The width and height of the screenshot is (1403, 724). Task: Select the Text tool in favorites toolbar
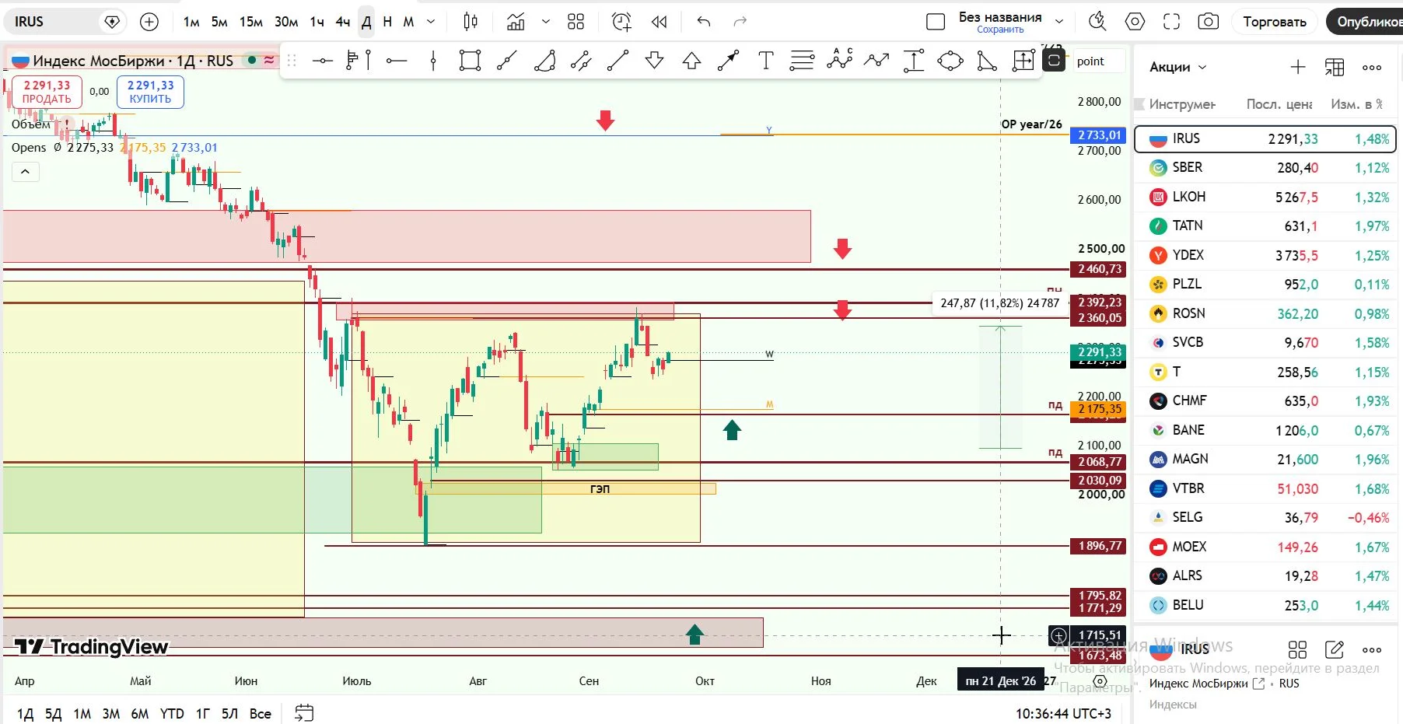(x=766, y=61)
